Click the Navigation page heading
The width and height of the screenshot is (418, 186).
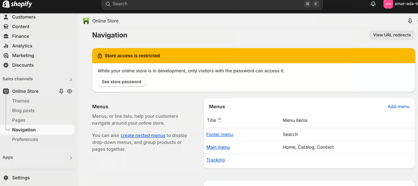[x=110, y=35]
